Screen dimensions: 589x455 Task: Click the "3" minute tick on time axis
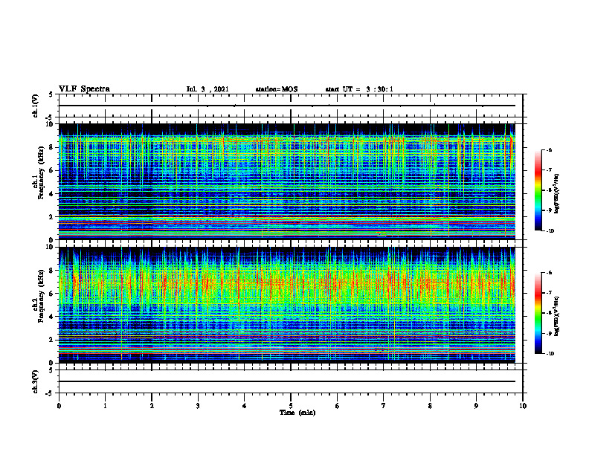[x=198, y=406]
